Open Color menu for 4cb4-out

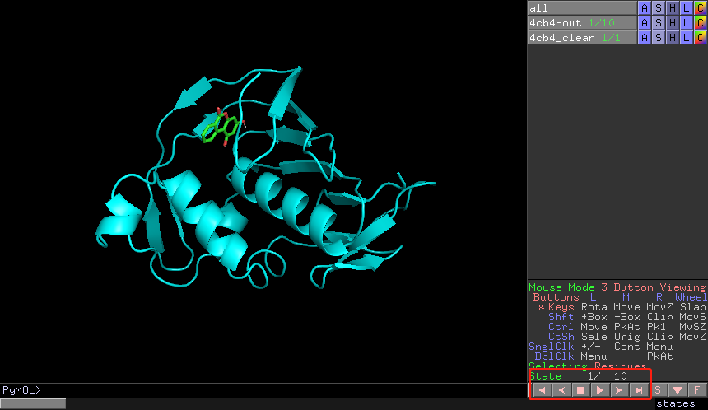(x=701, y=22)
